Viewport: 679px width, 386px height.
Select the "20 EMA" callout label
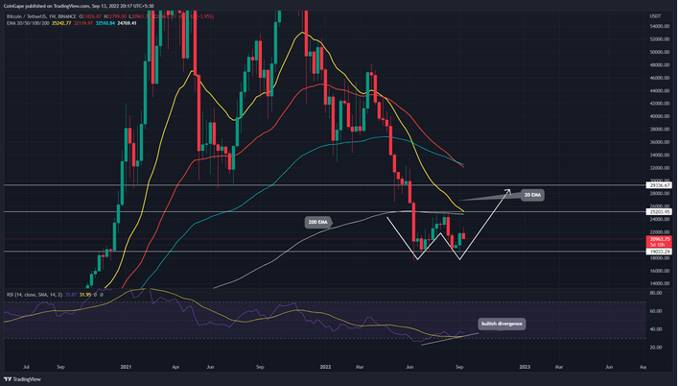(536, 194)
